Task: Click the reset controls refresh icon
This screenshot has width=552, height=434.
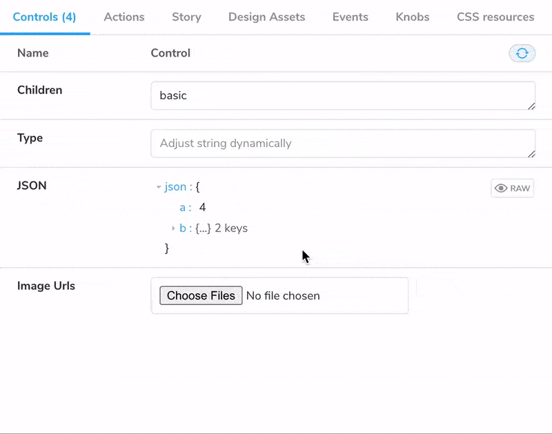Action: [x=522, y=54]
